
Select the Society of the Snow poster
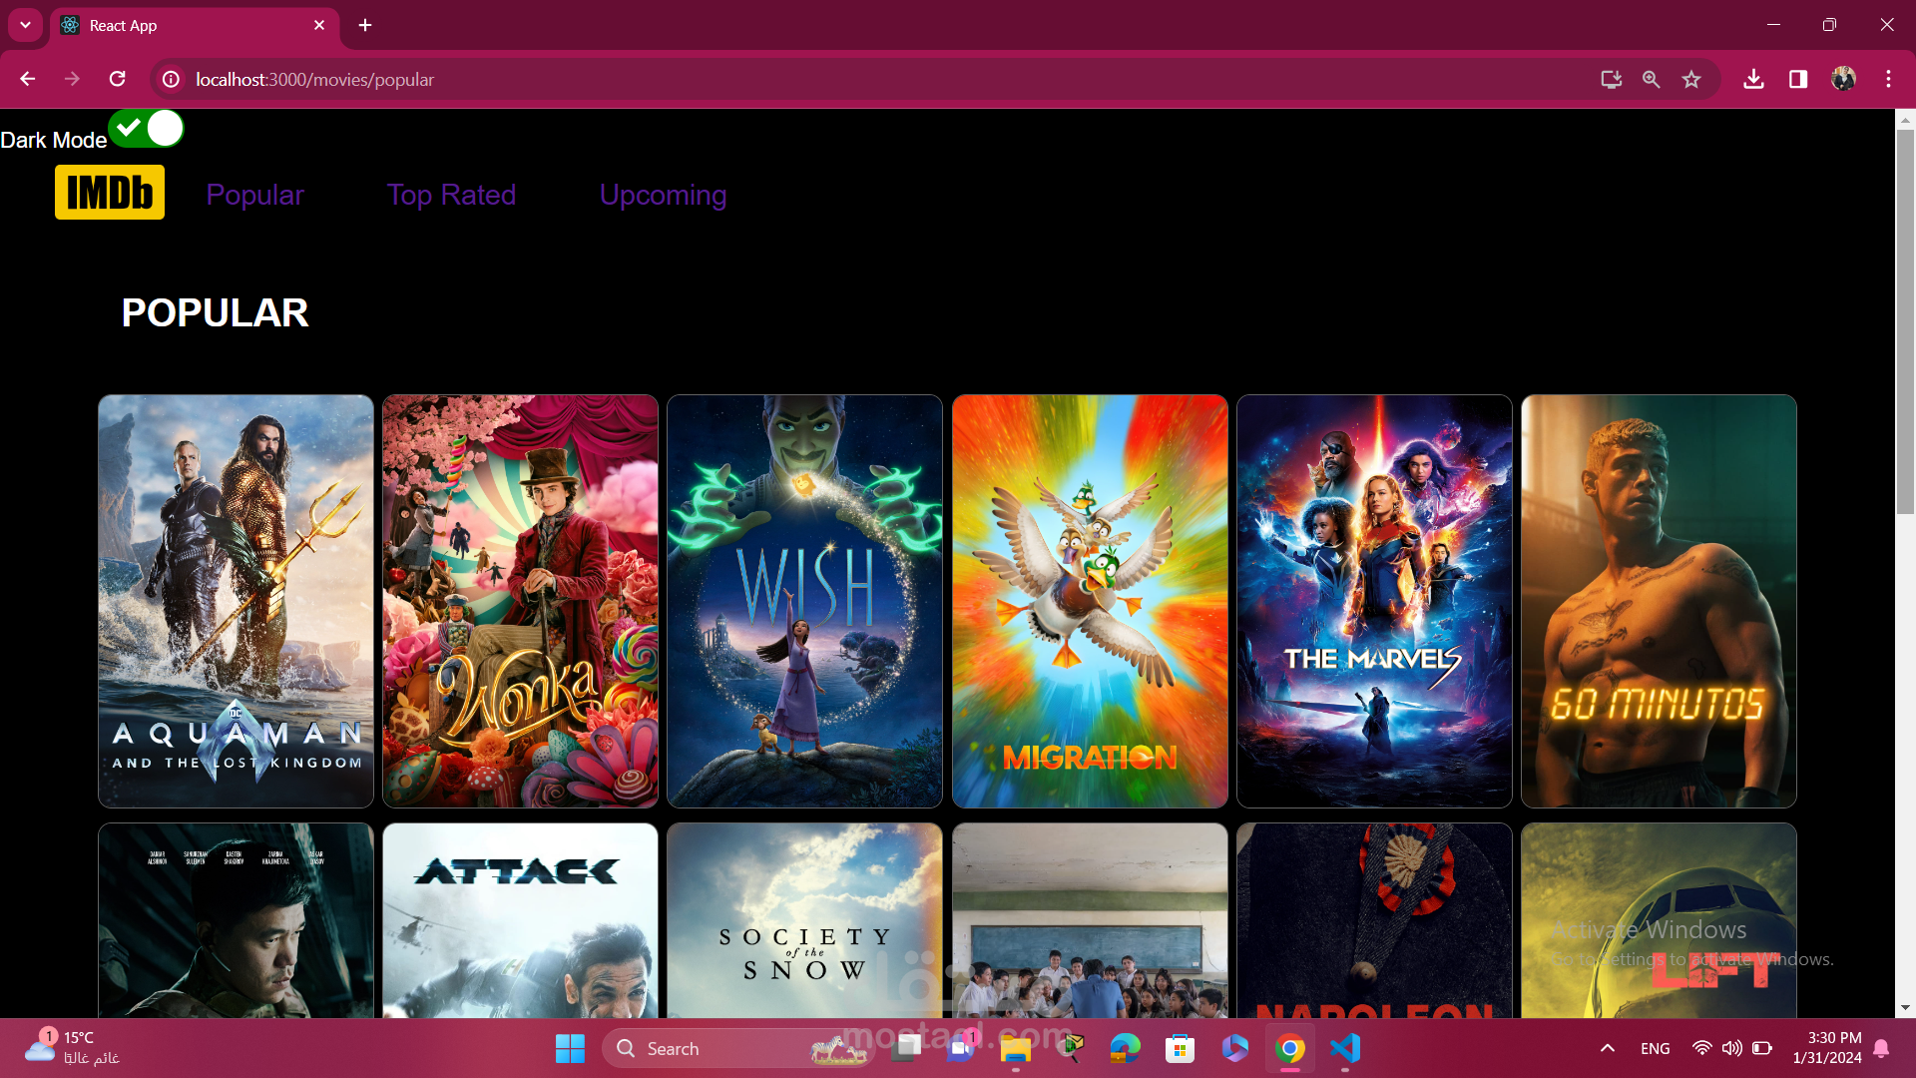pos(804,920)
